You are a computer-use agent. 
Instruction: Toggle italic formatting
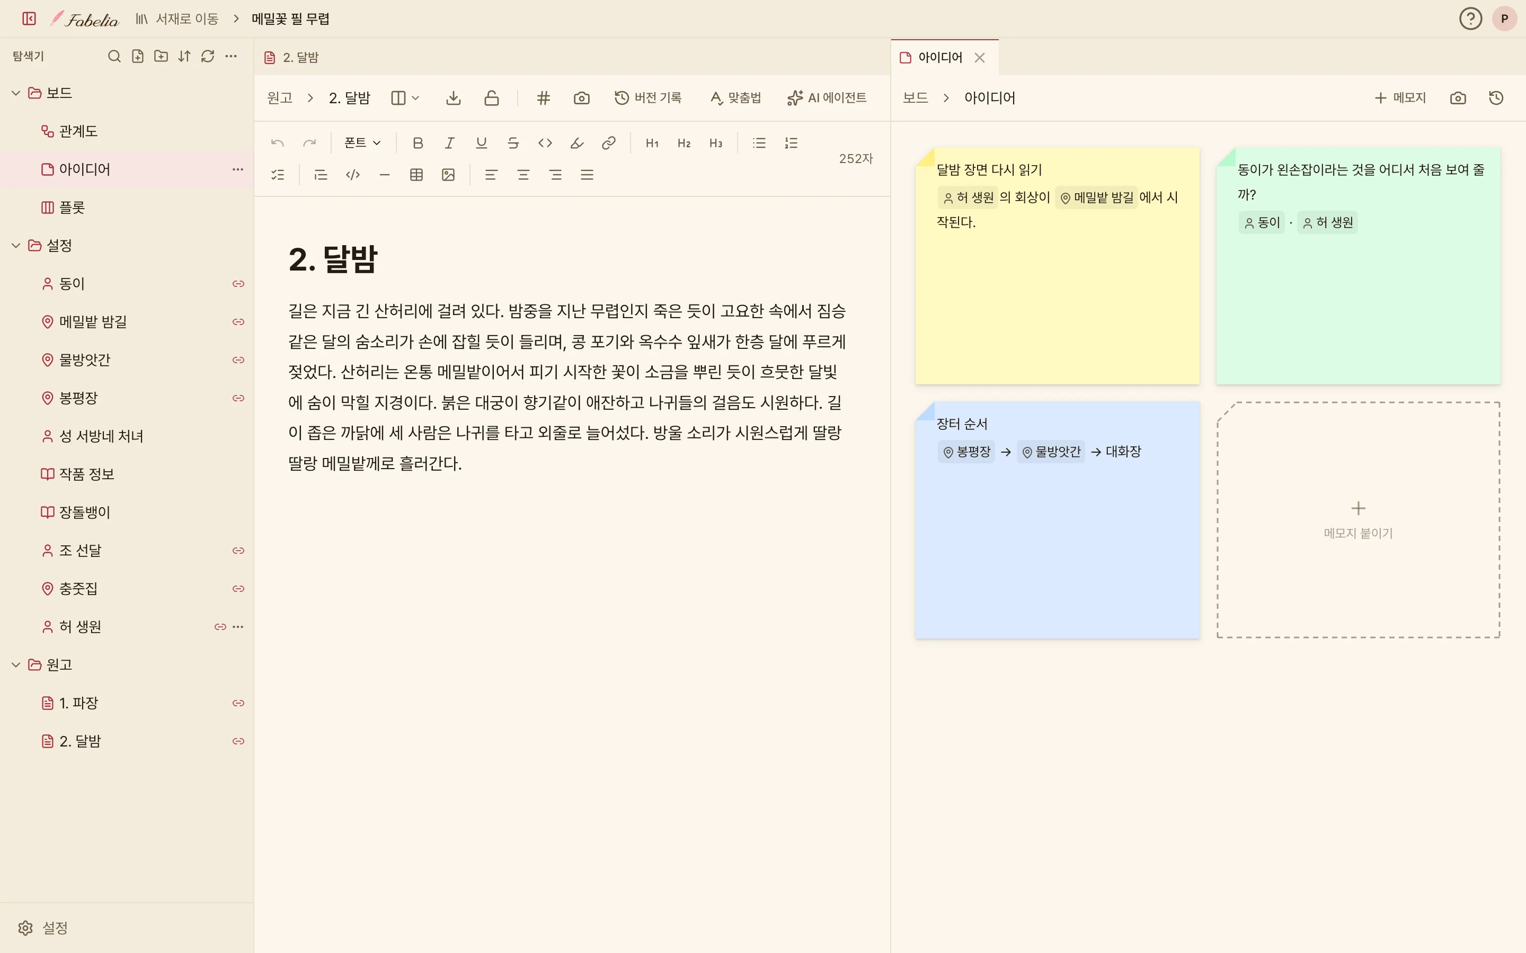(450, 143)
